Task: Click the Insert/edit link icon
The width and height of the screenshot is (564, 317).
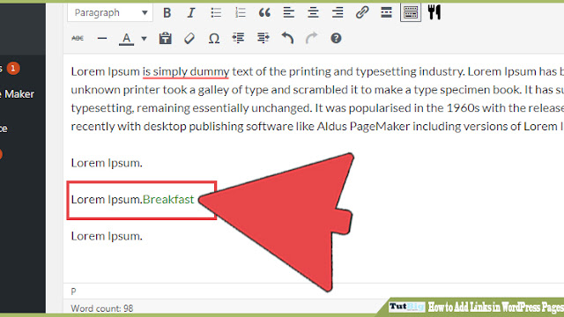Action: tap(362, 12)
